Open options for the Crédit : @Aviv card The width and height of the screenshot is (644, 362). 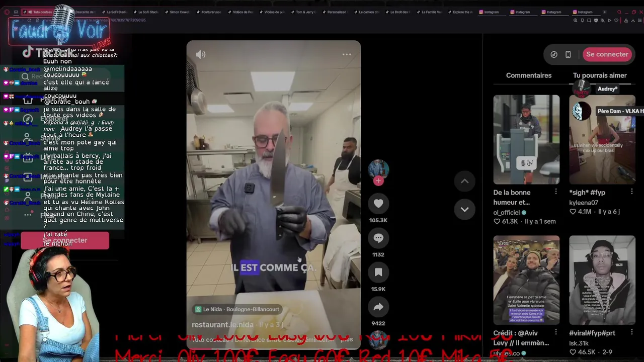point(556,332)
